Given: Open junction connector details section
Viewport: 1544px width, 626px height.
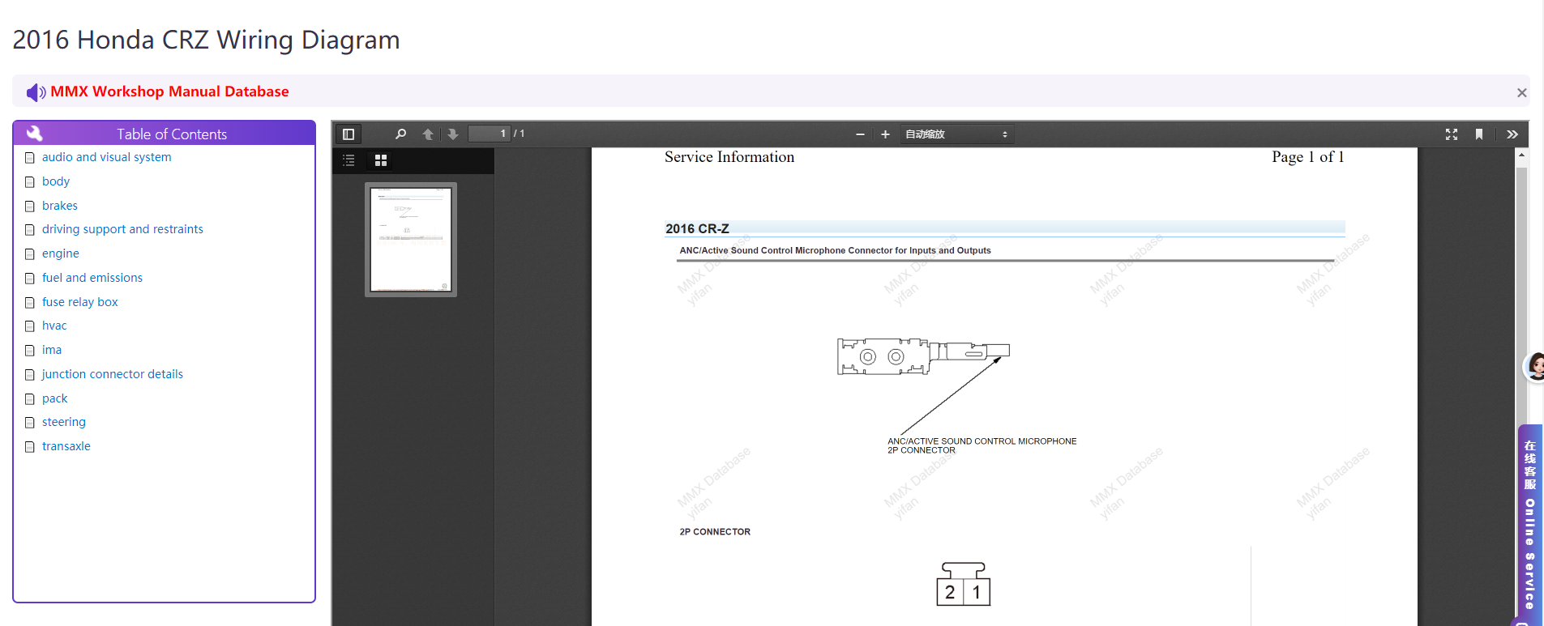Looking at the screenshot, I should 113,374.
